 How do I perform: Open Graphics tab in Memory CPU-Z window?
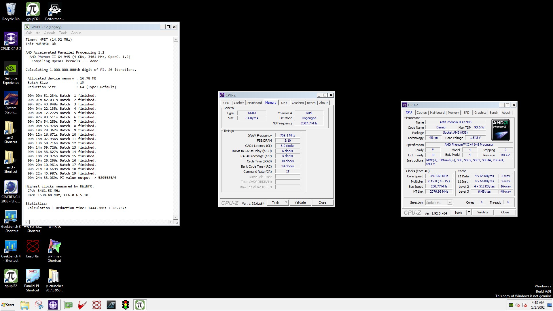click(x=298, y=103)
